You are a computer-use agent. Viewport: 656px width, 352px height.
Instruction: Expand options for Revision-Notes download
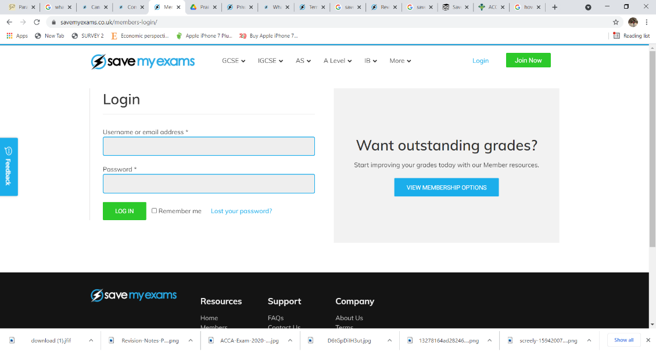pyautogui.click(x=191, y=341)
